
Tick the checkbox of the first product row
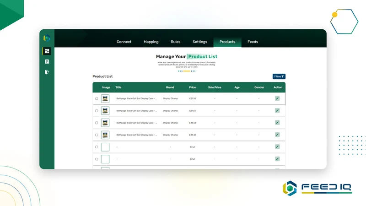click(x=97, y=98)
